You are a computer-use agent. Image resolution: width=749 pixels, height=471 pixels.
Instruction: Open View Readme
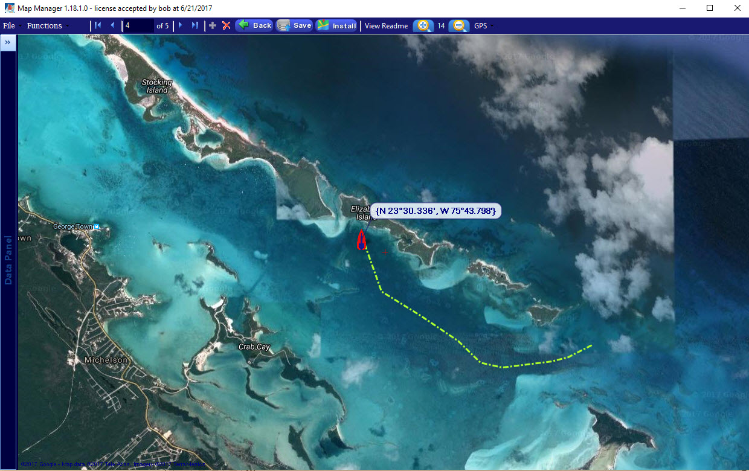point(387,26)
